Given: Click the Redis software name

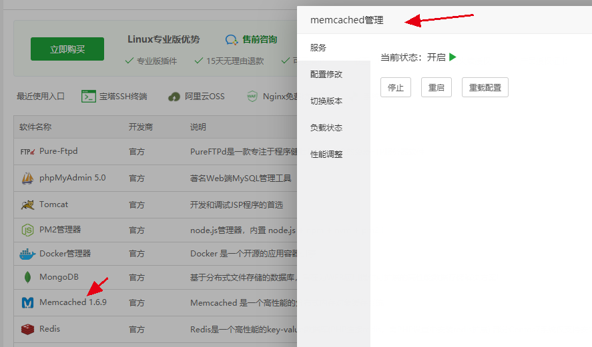Looking at the screenshot, I should coord(49,328).
